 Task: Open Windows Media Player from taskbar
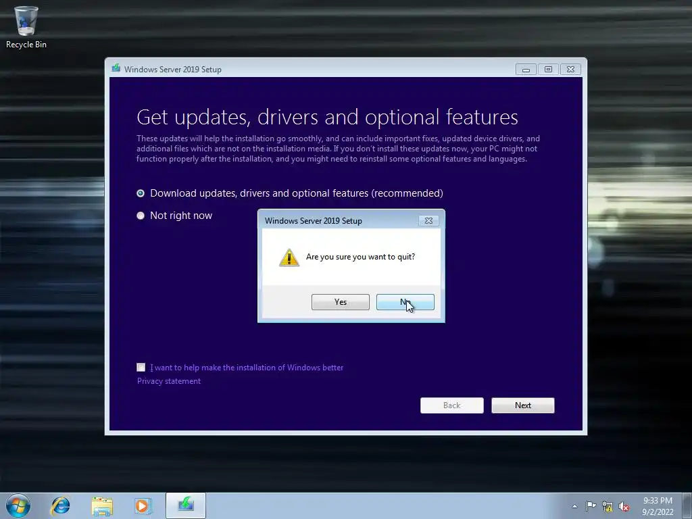coord(143,505)
